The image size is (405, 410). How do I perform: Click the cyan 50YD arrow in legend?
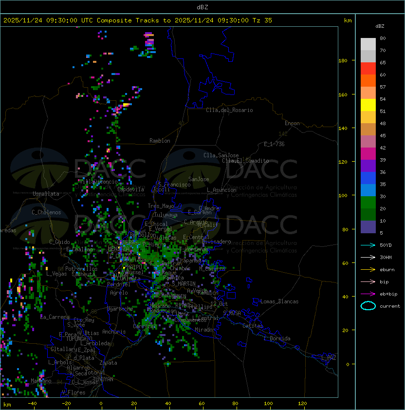click(x=368, y=245)
